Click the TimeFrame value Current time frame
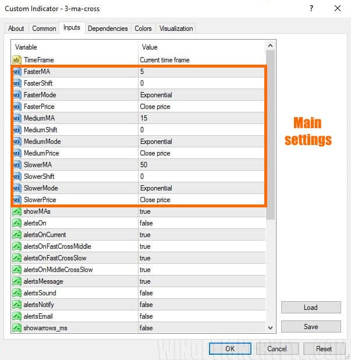The height and width of the screenshot is (360, 351). pyautogui.click(x=165, y=60)
